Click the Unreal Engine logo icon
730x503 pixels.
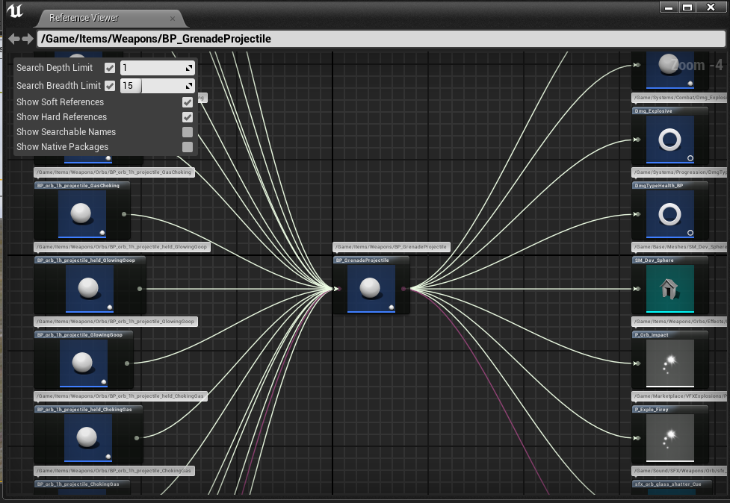[x=15, y=12]
